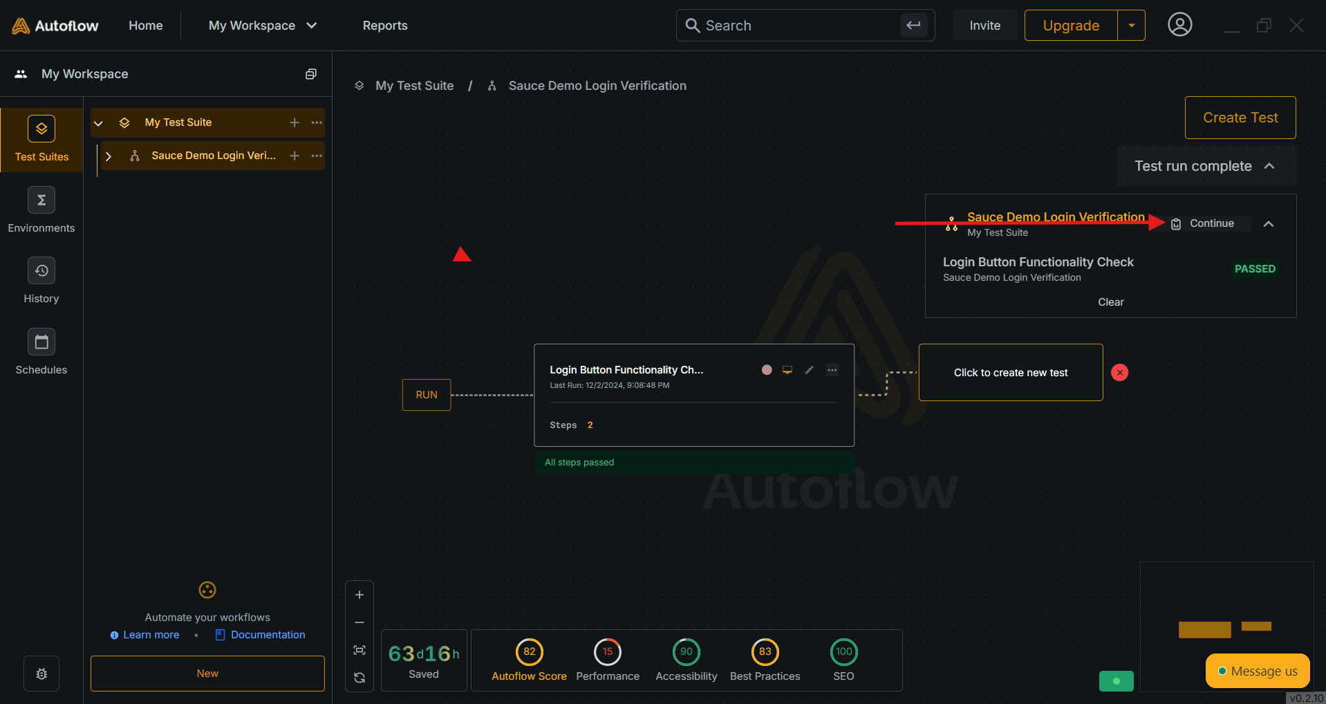Image resolution: width=1326 pixels, height=704 pixels.
Task: Open the Schedules sidebar section
Action: point(41,352)
